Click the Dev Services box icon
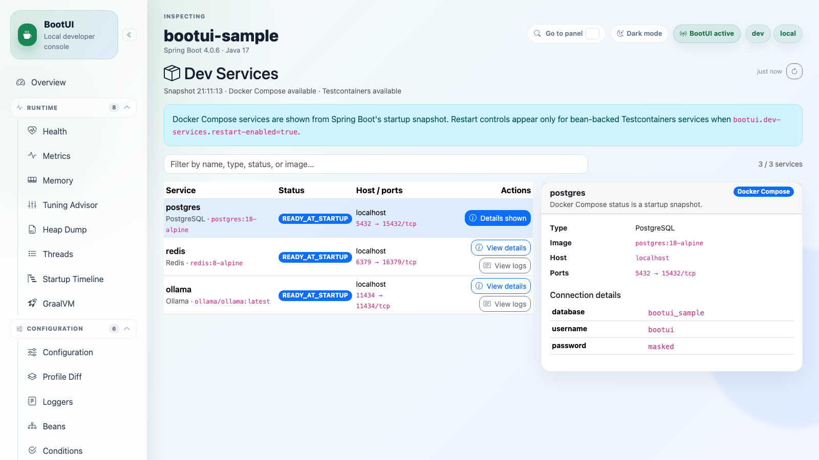Viewport: 819px width, 460px height. coord(172,73)
